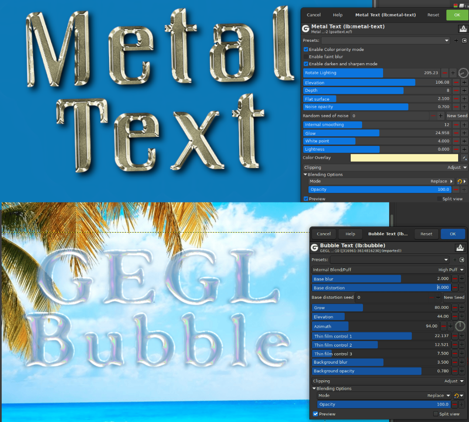Viewport: 469px width, 422px height.
Task: Decrease Lightness value
Action: click(x=456, y=149)
